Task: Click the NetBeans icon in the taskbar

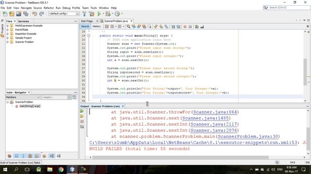Action: 72,170
